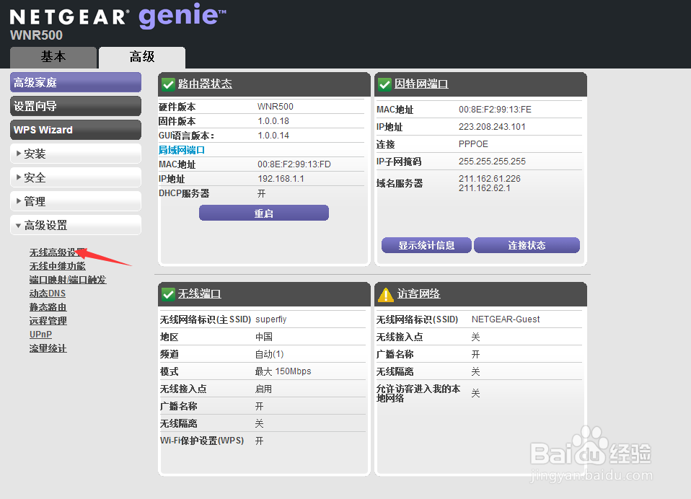Click the LAN MAC address 00:8E:F2:99:13:FD
The width and height of the screenshot is (691, 499).
point(294,164)
